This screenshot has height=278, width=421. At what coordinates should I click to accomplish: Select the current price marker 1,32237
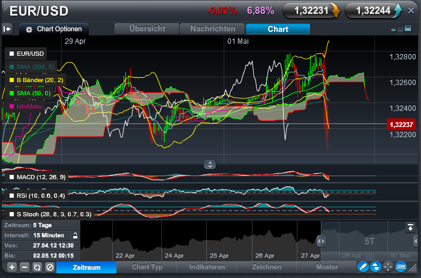tap(401, 125)
